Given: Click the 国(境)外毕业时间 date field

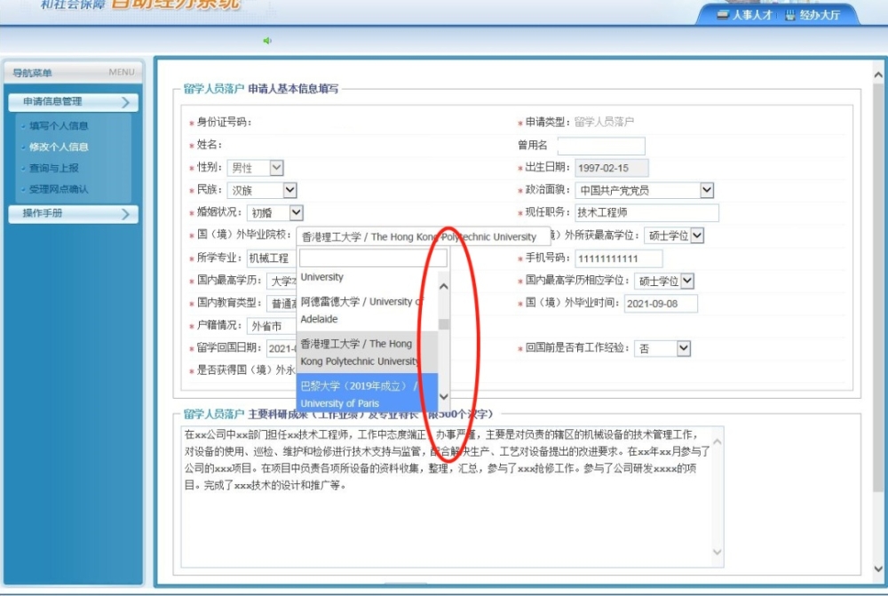Looking at the screenshot, I should point(661,304).
